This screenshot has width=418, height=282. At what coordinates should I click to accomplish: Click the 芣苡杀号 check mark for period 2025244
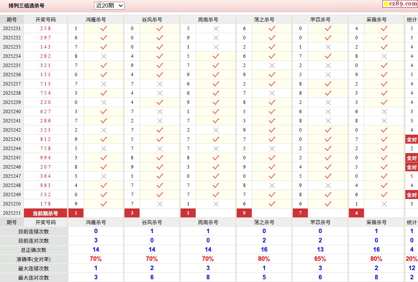(328, 149)
